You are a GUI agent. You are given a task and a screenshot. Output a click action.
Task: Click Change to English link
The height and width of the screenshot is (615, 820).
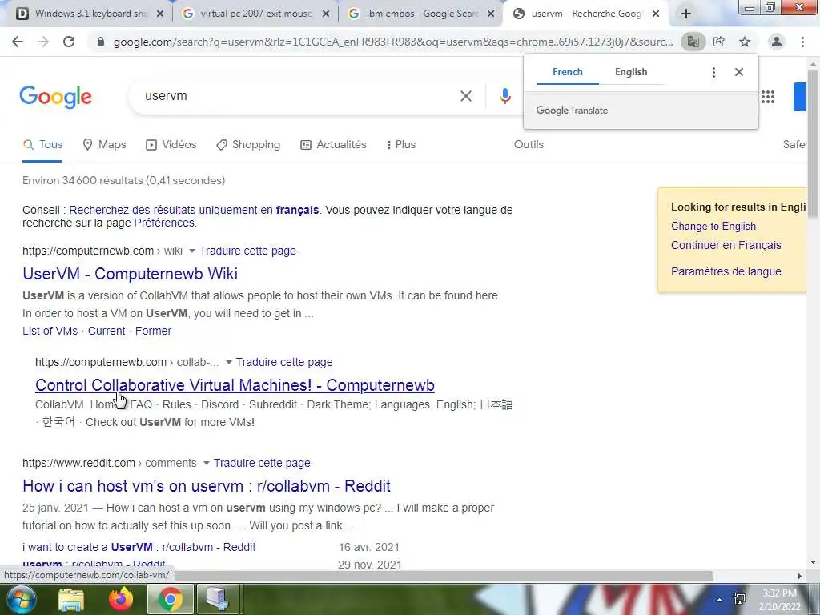pos(713,227)
